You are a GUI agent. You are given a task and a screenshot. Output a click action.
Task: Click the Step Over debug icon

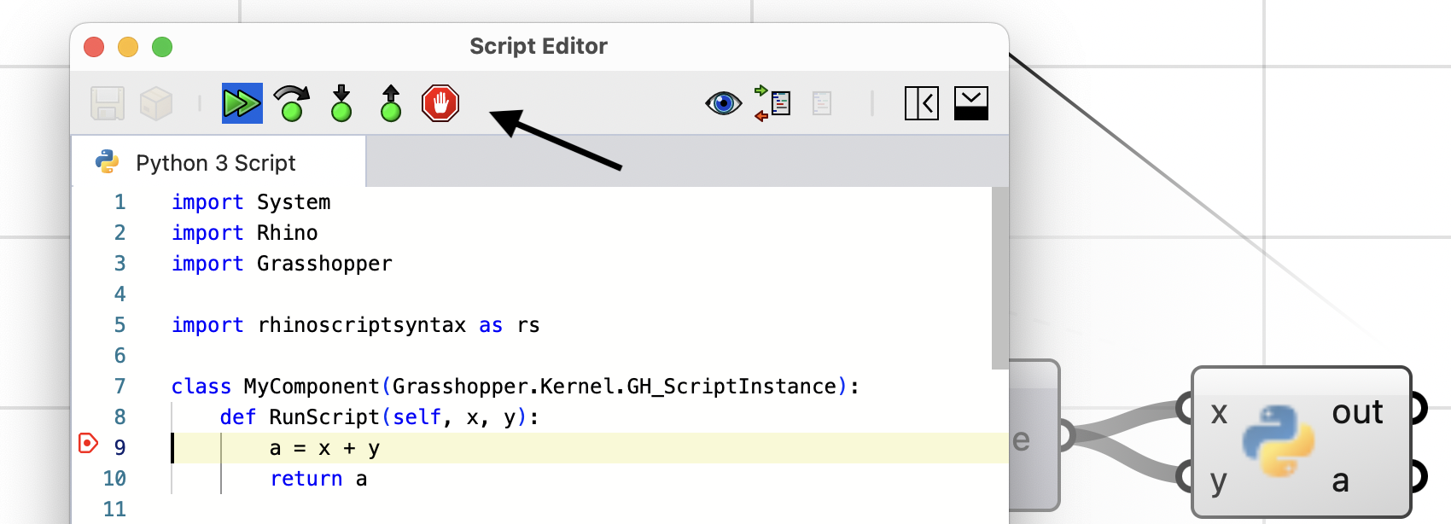pyautogui.click(x=292, y=103)
